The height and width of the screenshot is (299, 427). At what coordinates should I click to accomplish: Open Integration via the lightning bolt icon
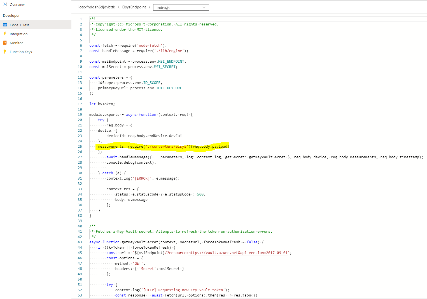(5, 34)
